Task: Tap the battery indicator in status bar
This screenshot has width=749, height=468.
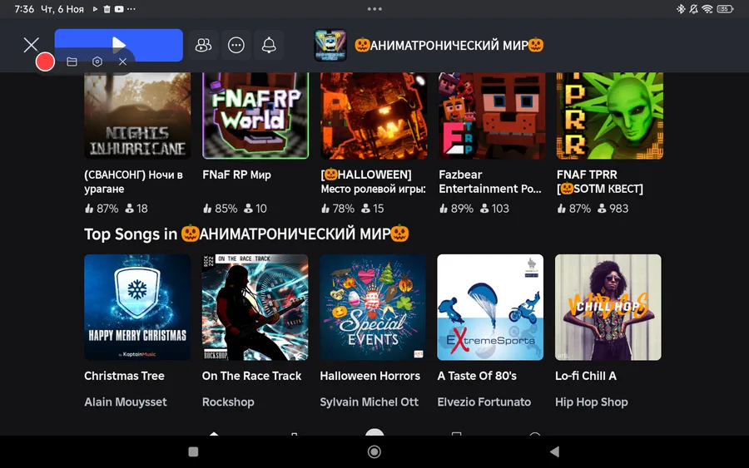Action: [x=725, y=9]
